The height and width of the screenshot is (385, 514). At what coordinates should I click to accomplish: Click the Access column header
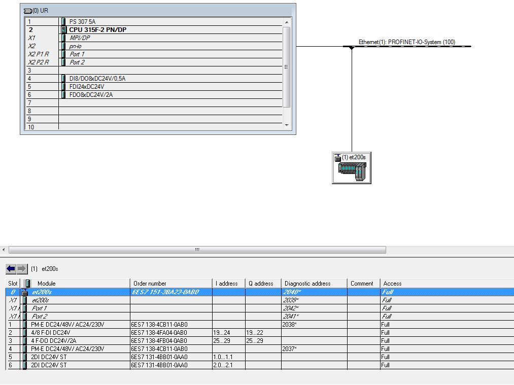447,284
